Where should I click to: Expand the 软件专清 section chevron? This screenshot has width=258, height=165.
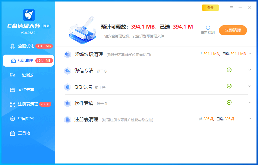(249, 102)
